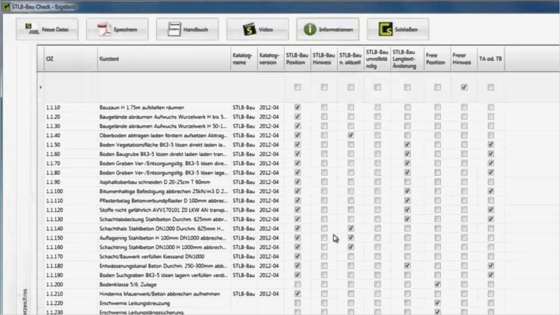The width and height of the screenshot is (560, 315).
Task: Toggle the filter-row checkbox under Freie Position
Action: pyautogui.click(x=437, y=87)
